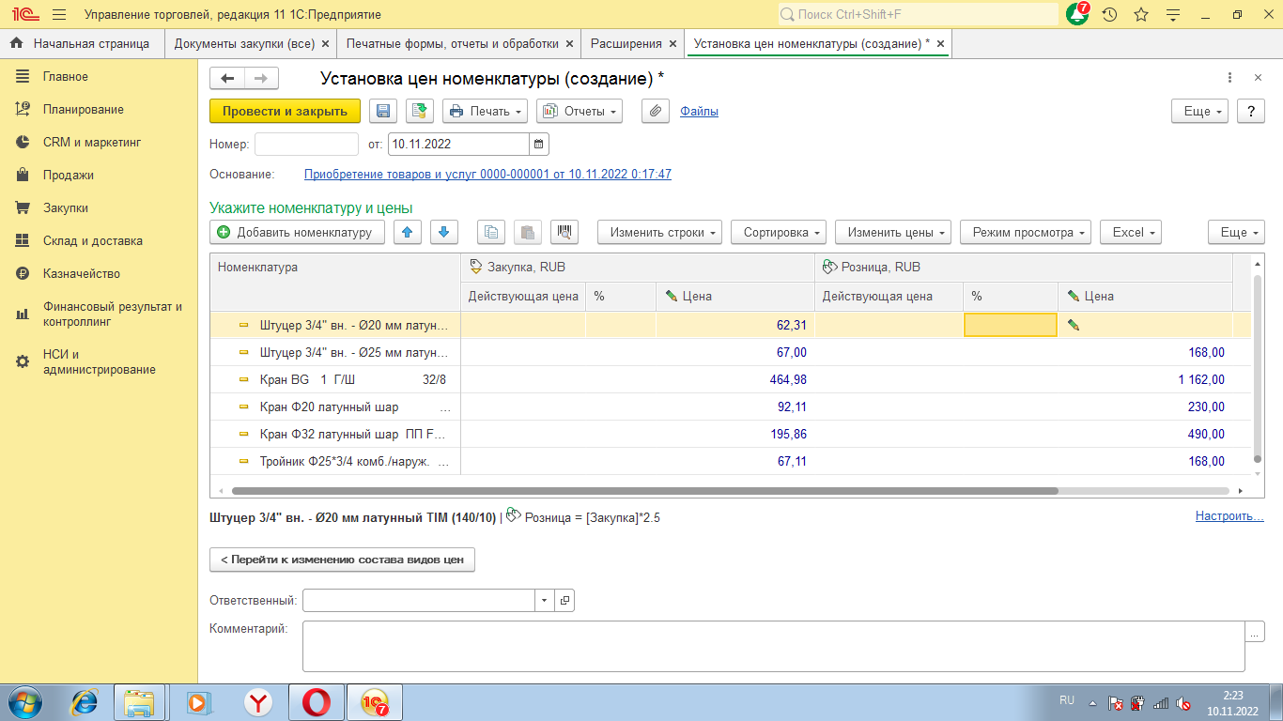The height and width of the screenshot is (721, 1283).
Task: Click the post document icon next to save
Action: coord(420,111)
